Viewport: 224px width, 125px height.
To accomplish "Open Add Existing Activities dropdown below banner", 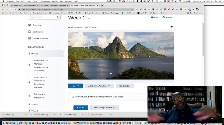I will pyautogui.click(x=99, y=86).
